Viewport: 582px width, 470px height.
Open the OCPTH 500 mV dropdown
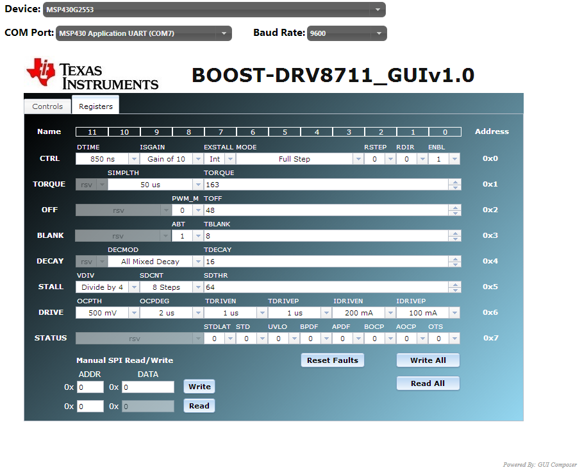coord(107,313)
